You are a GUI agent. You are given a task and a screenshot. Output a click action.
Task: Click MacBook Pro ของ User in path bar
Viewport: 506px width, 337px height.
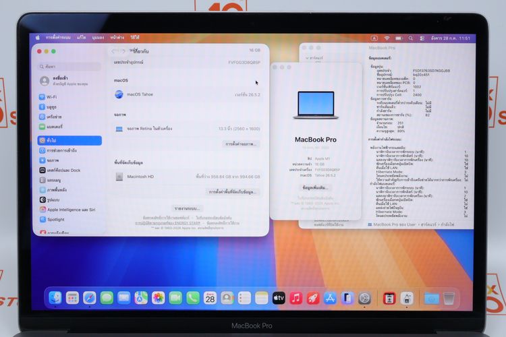tap(392, 224)
